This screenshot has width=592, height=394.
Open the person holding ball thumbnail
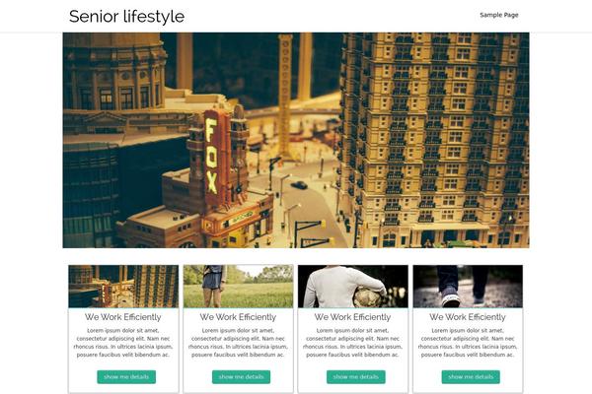[353, 287]
